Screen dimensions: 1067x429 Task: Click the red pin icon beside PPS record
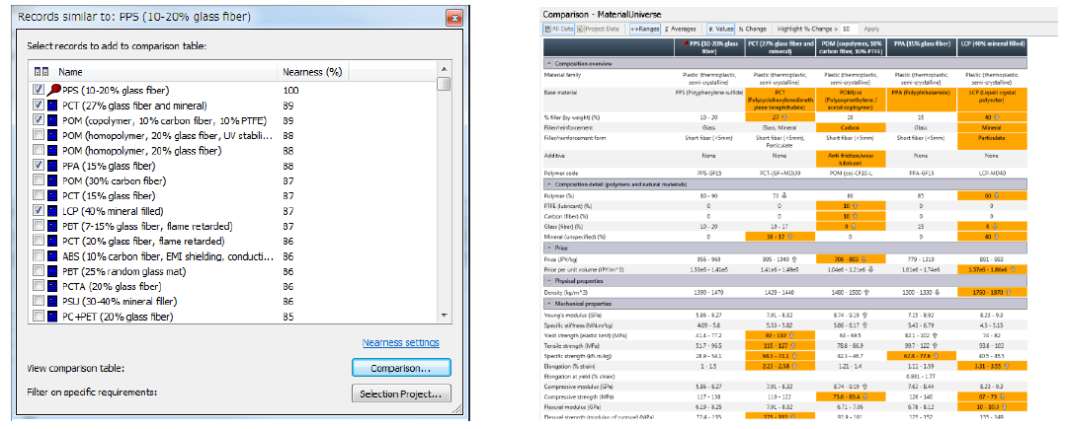53,91
